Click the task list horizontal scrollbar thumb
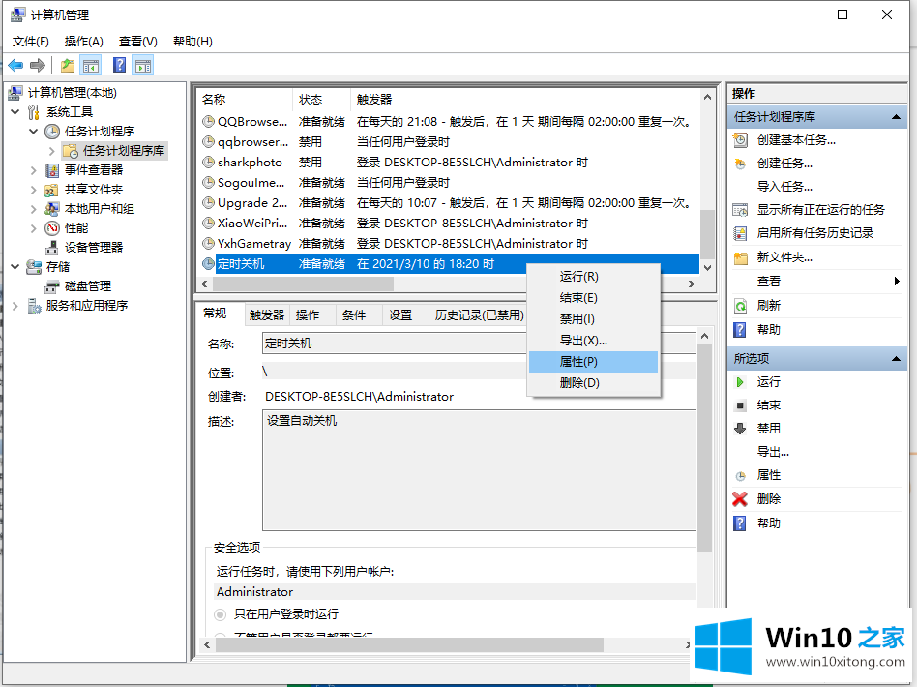The width and height of the screenshot is (917, 687). pyautogui.click(x=303, y=284)
